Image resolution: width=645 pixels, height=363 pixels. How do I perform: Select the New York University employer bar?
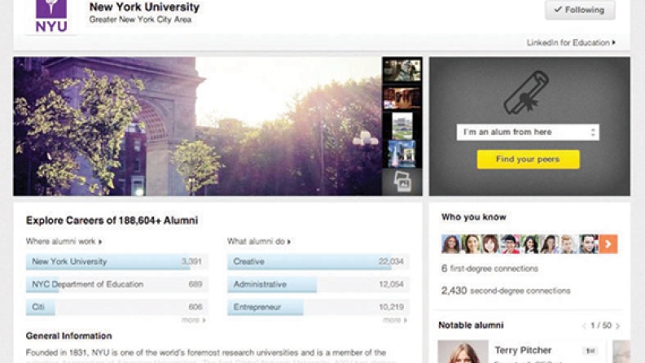[x=116, y=261]
